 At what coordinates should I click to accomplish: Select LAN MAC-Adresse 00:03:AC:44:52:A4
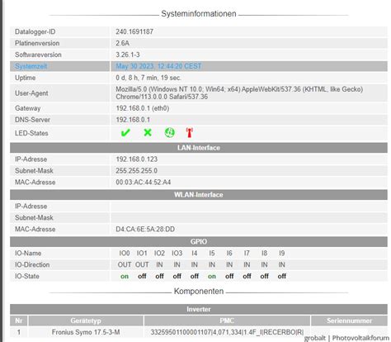coord(144,183)
